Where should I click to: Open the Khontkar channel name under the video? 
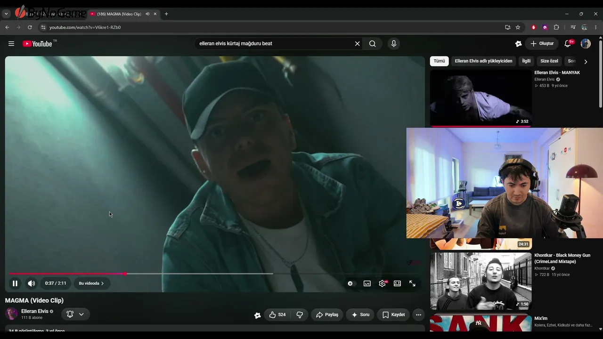[542, 268]
